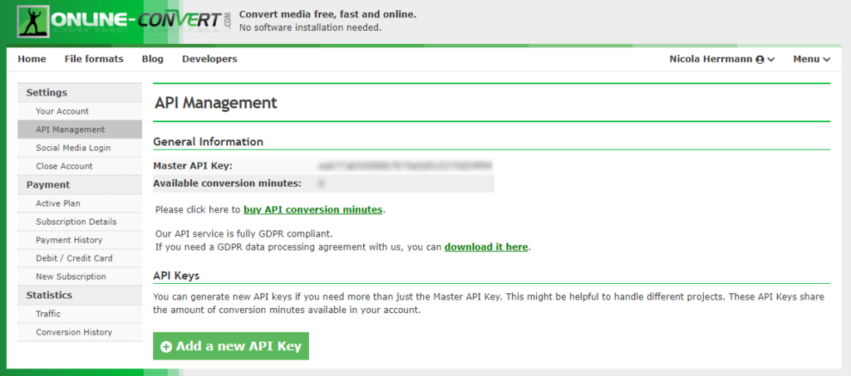Click the buy API conversion minutes link
The image size is (851, 376).
(x=313, y=210)
